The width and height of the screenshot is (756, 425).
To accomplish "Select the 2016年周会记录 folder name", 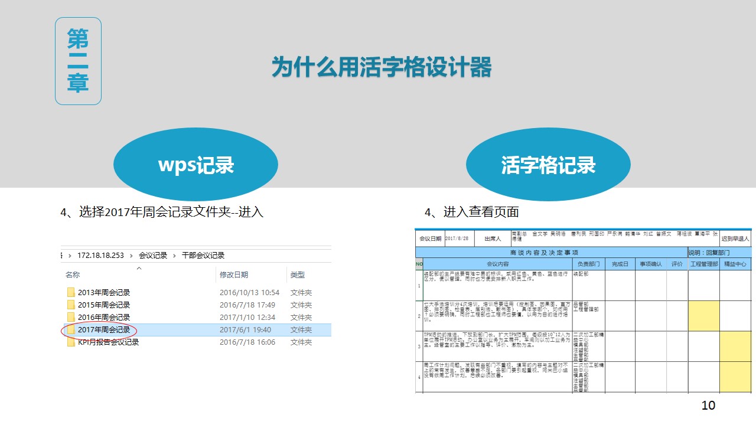I will 104,317.
